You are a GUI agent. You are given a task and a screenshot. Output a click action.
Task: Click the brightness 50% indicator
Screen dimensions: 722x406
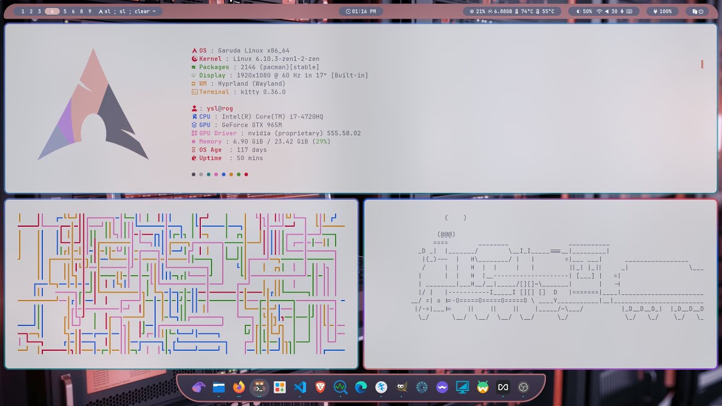tap(584, 11)
